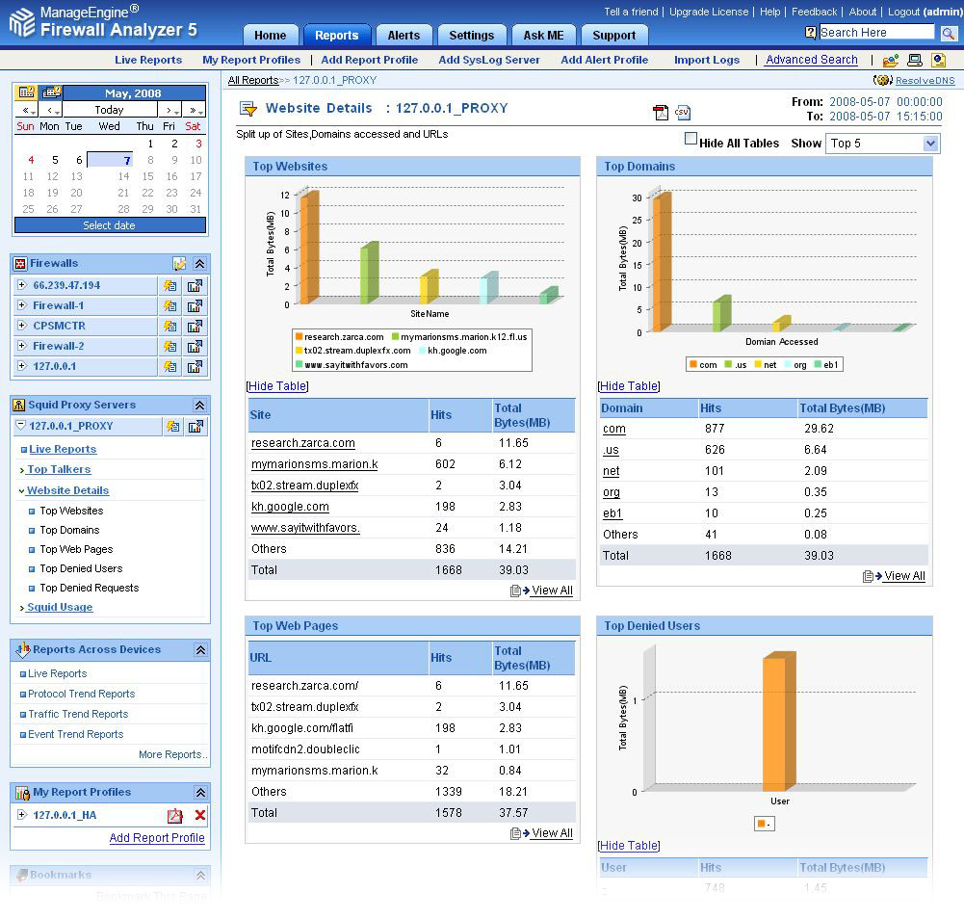
Task: Click the orange com legend swatch
Action: tap(693, 365)
